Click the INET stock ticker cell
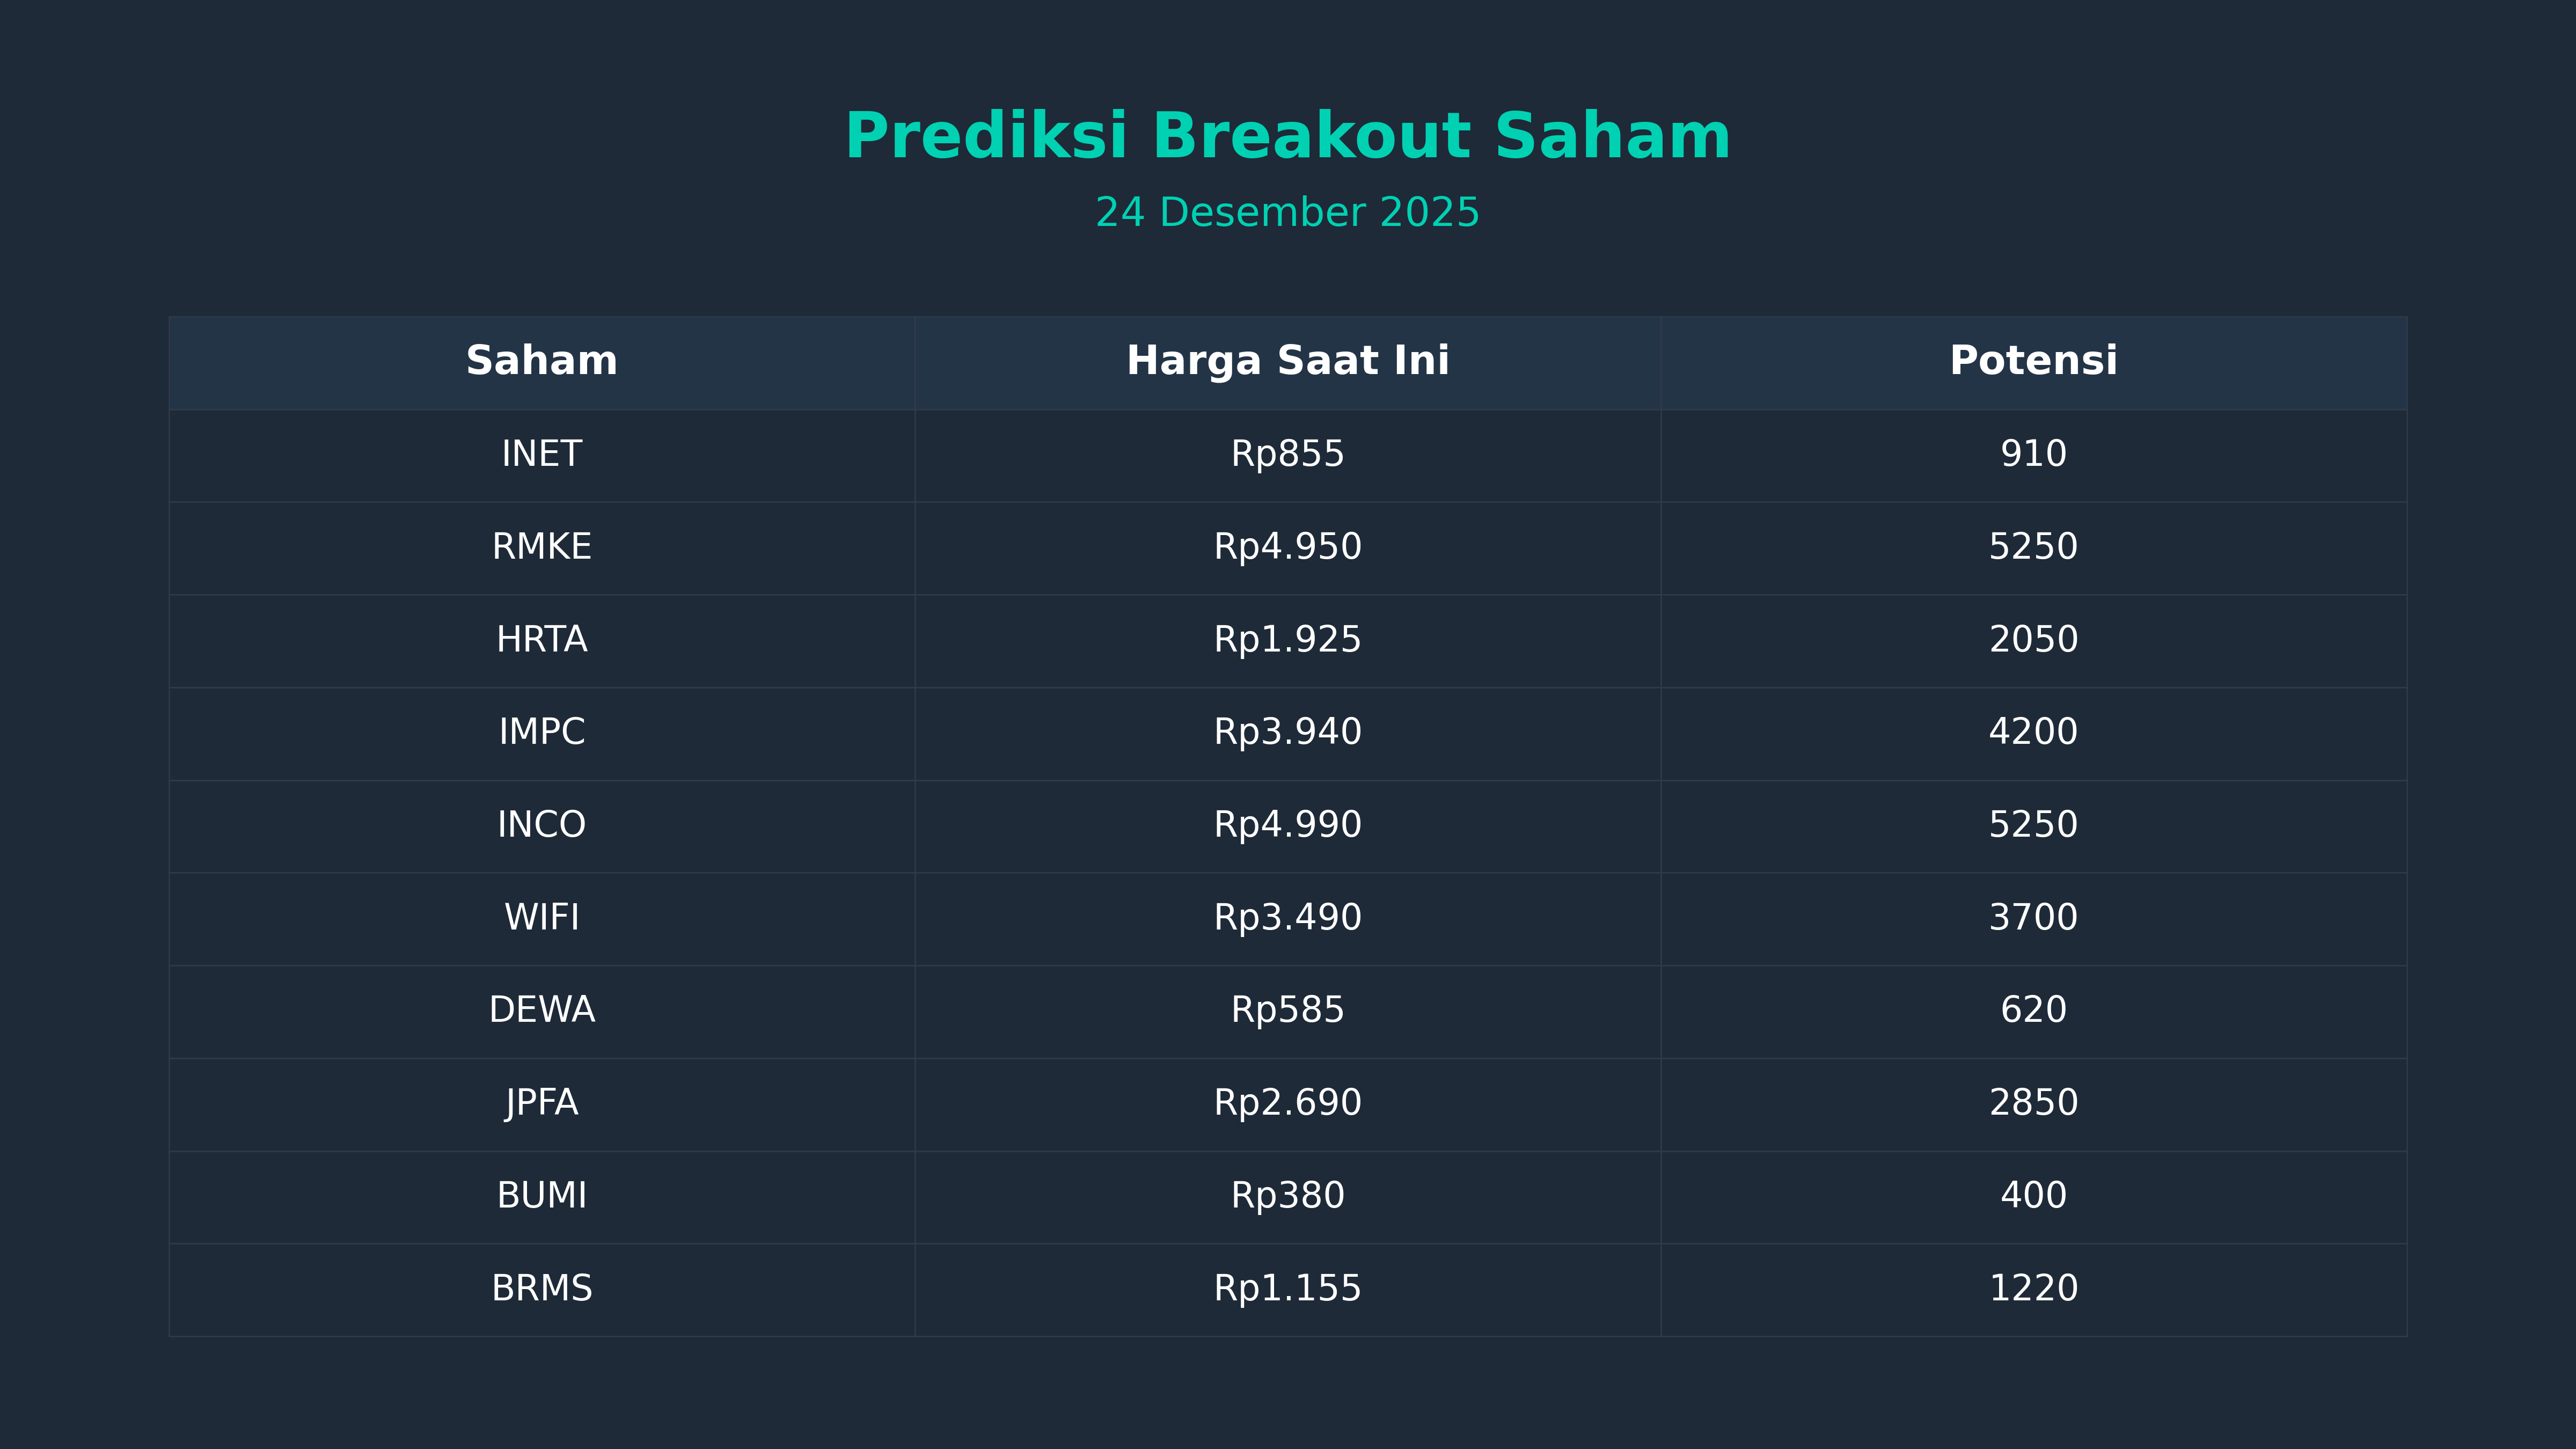 [541, 454]
